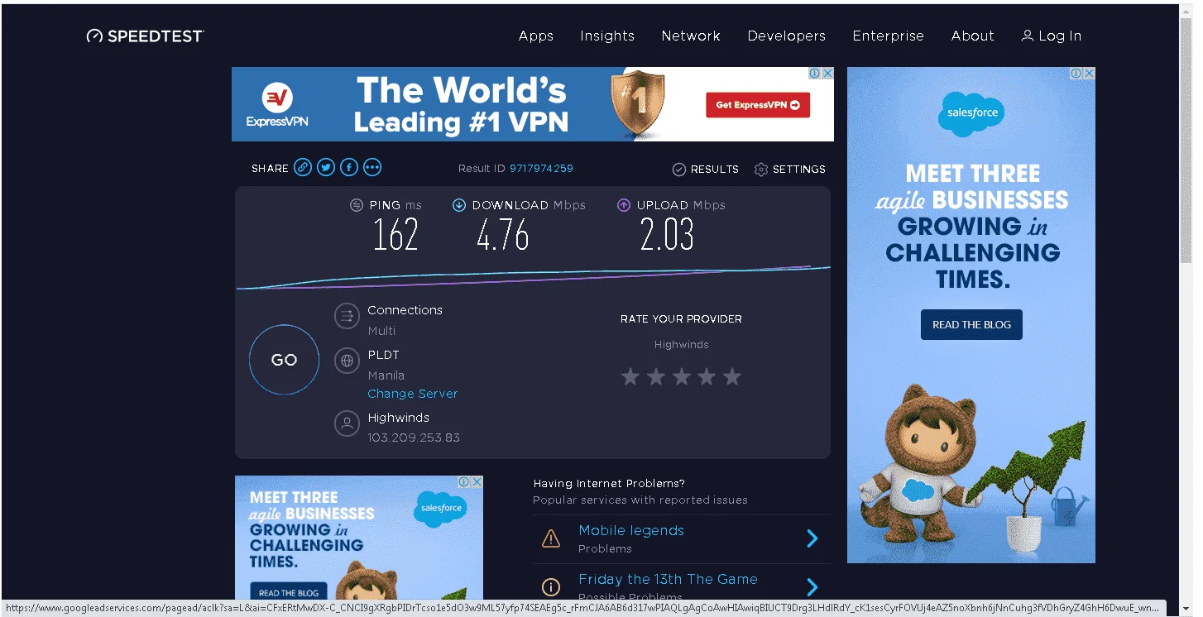Screen dimensions: 1203x617
Task: Click the download arrow icon
Action: pyautogui.click(x=459, y=205)
